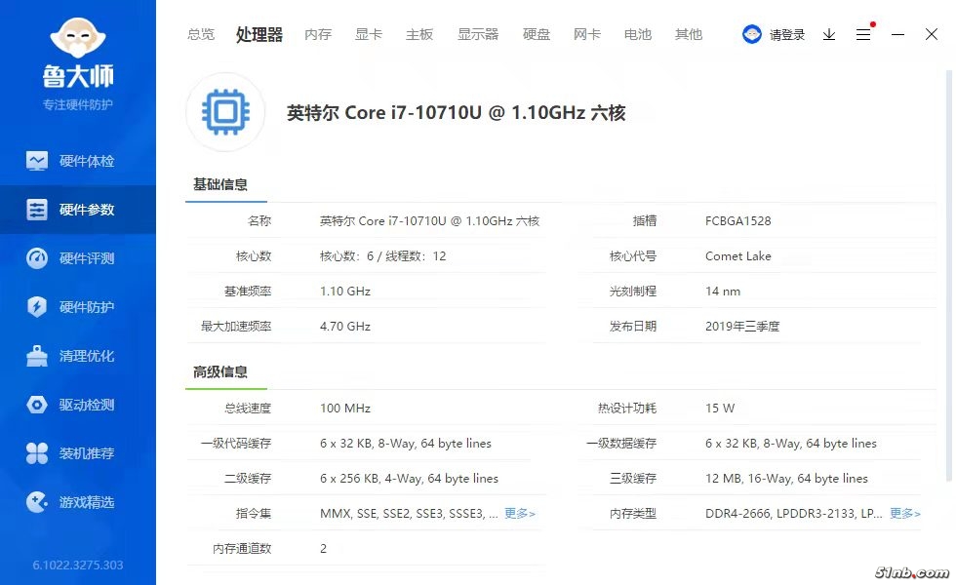Open 驱动检测 driver detection icon

point(37,405)
